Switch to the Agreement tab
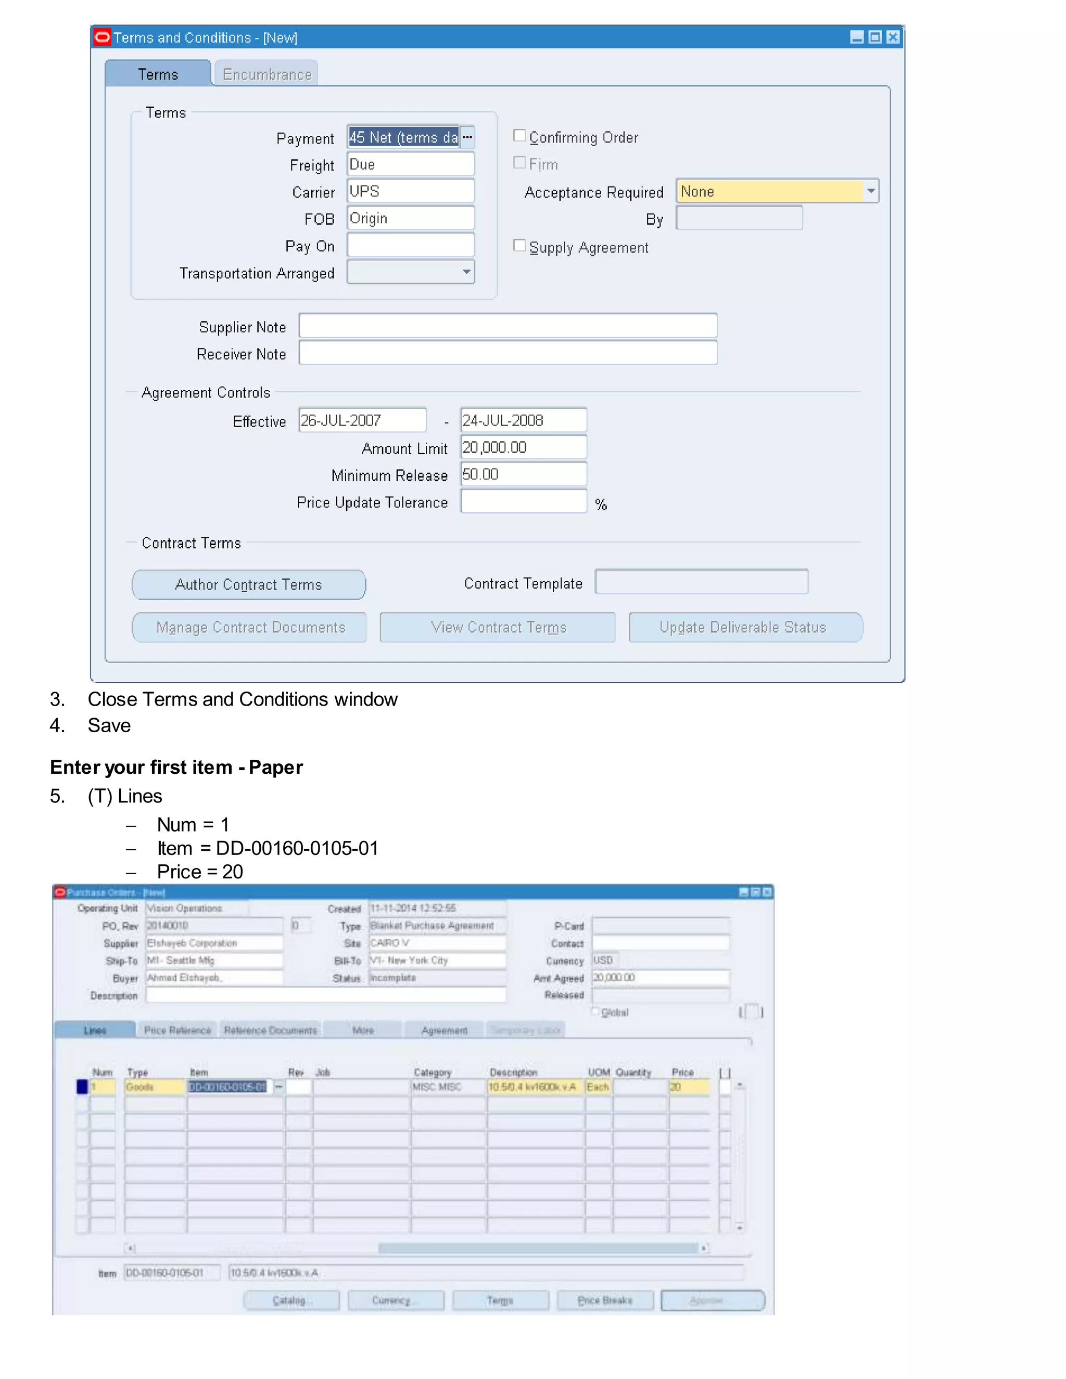The image size is (1066, 1379). pyautogui.click(x=444, y=1030)
